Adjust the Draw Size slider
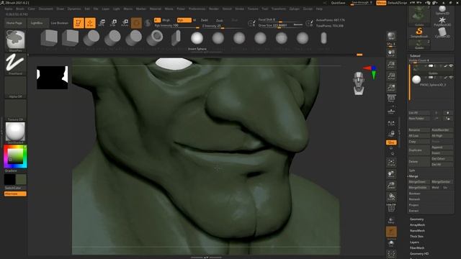Image resolution: width=461 pixels, height=259 pixels. coord(281,26)
